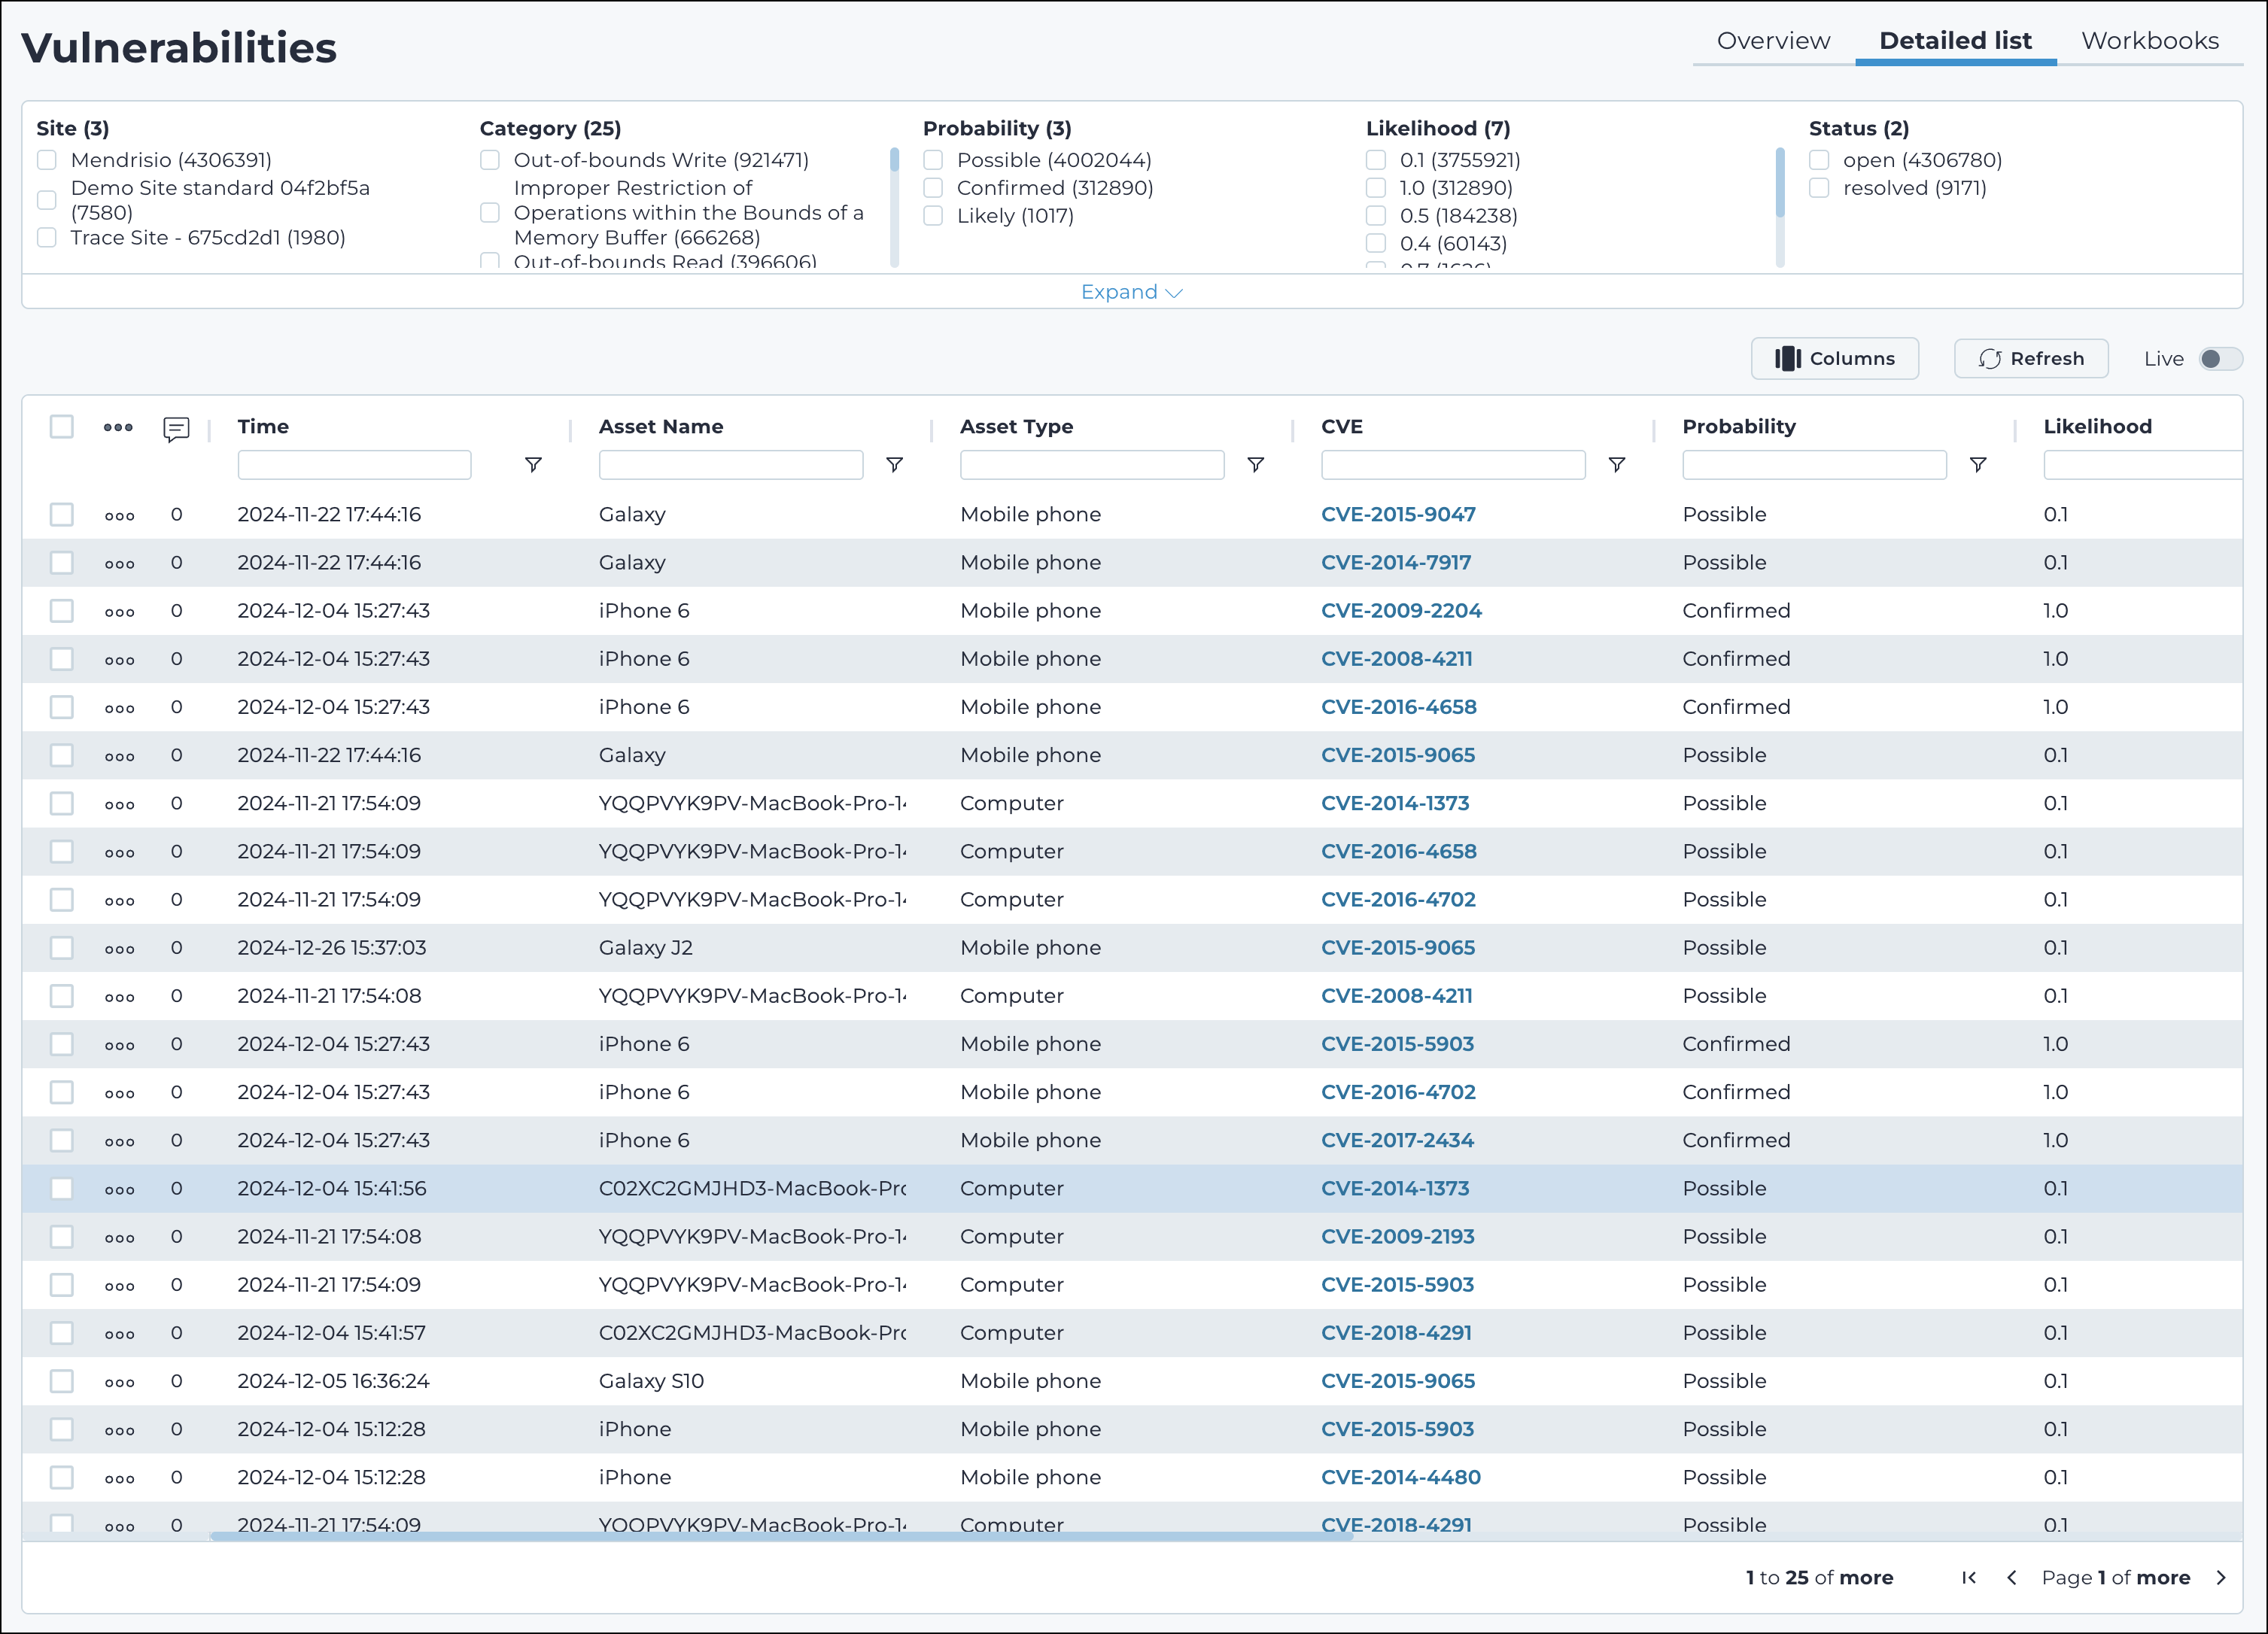Open the Columns chooser button
The image size is (2268, 1634).
pyautogui.click(x=1834, y=359)
